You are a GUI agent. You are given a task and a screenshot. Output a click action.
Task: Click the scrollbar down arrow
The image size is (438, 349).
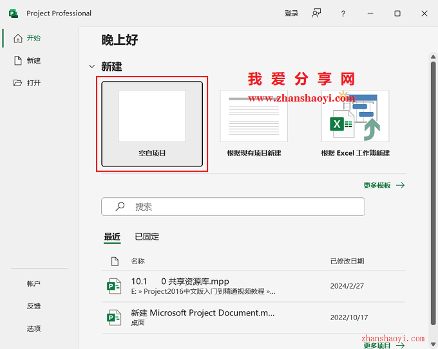click(x=433, y=344)
